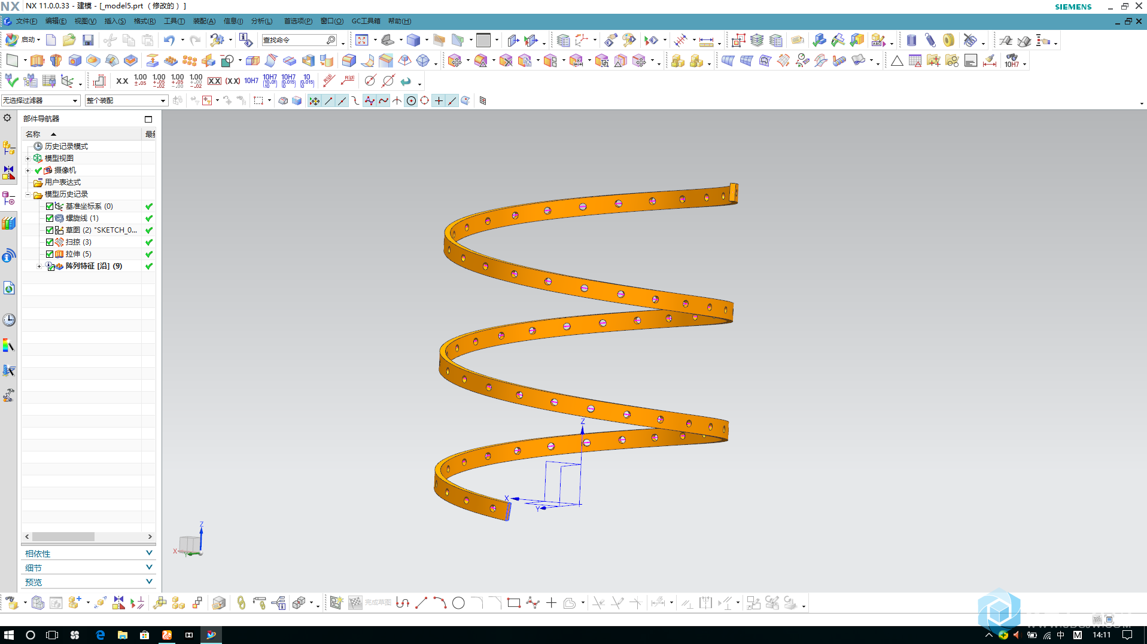Toggle the Enable Snap Point button
The image size is (1147, 644).
[314, 100]
